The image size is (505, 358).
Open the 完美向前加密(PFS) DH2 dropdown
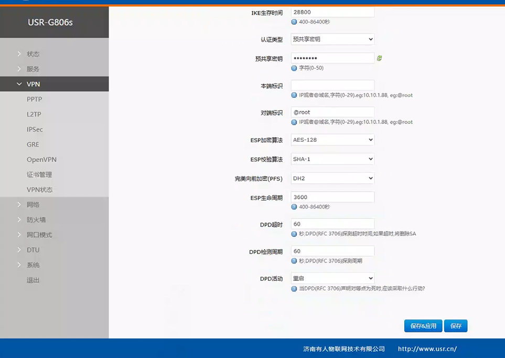[x=332, y=178]
